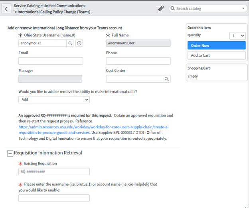Show info for the Ohio State Username
This screenshot has height=208, width=249.
click(79, 43)
